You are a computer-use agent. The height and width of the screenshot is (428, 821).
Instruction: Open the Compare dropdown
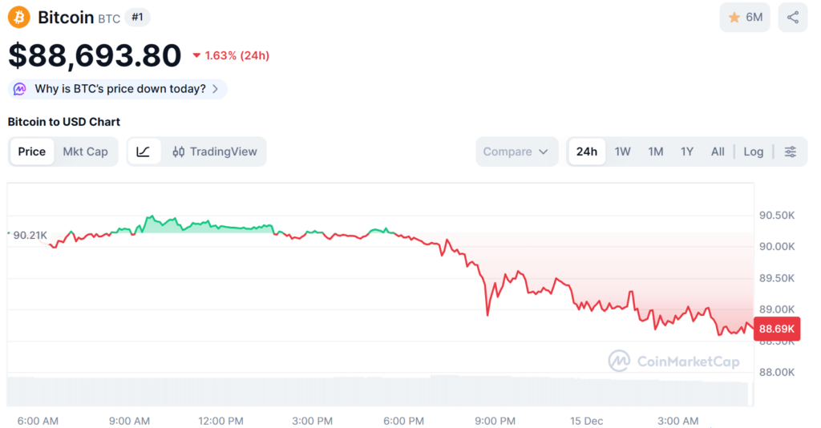[516, 151]
